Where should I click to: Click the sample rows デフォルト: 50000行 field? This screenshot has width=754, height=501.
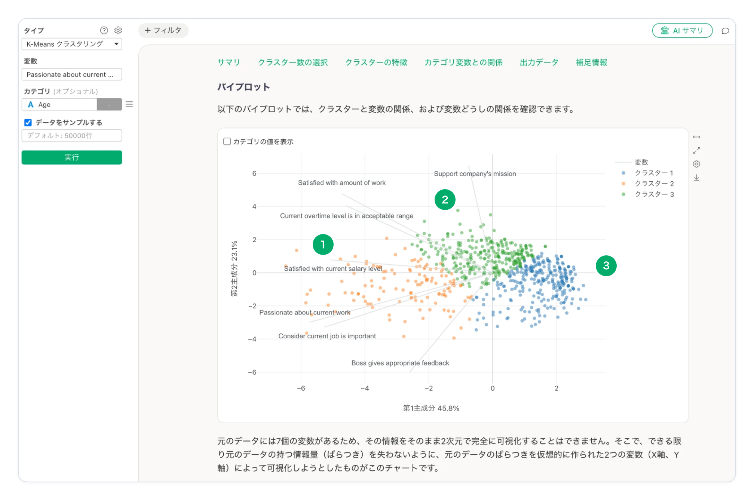click(x=72, y=136)
